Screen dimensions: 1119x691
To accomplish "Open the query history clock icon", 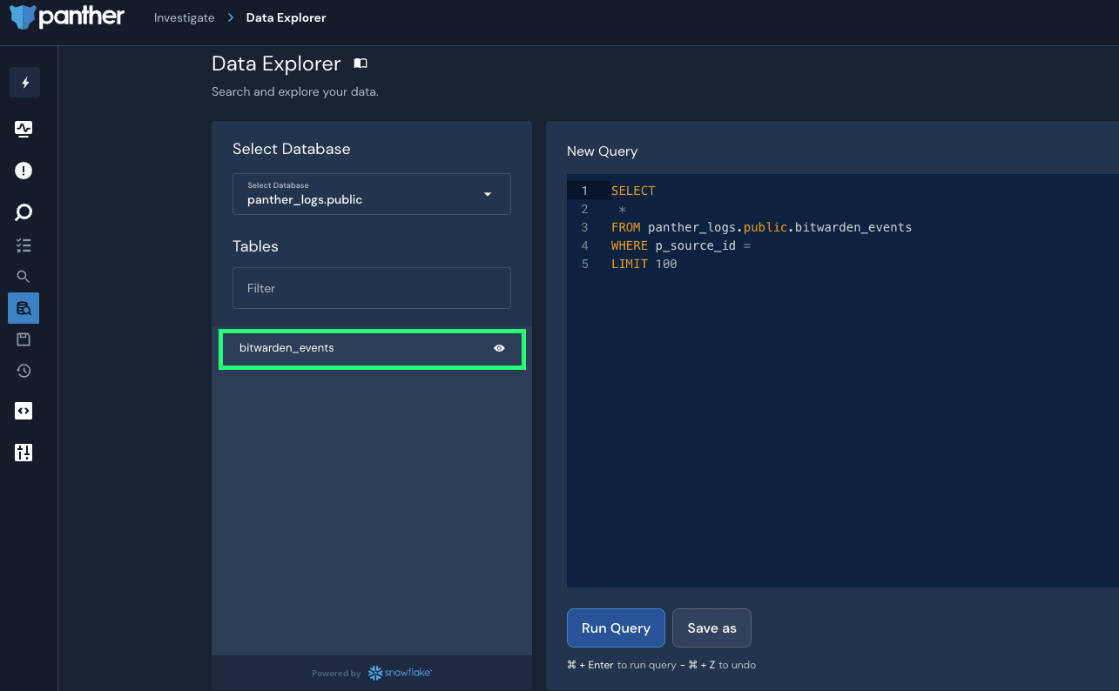I will (x=24, y=370).
